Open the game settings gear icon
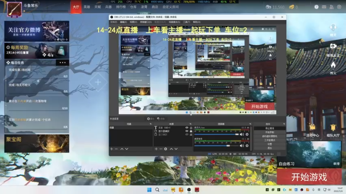Image resolution: width=346 pixels, height=194 pixels. [339, 7]
